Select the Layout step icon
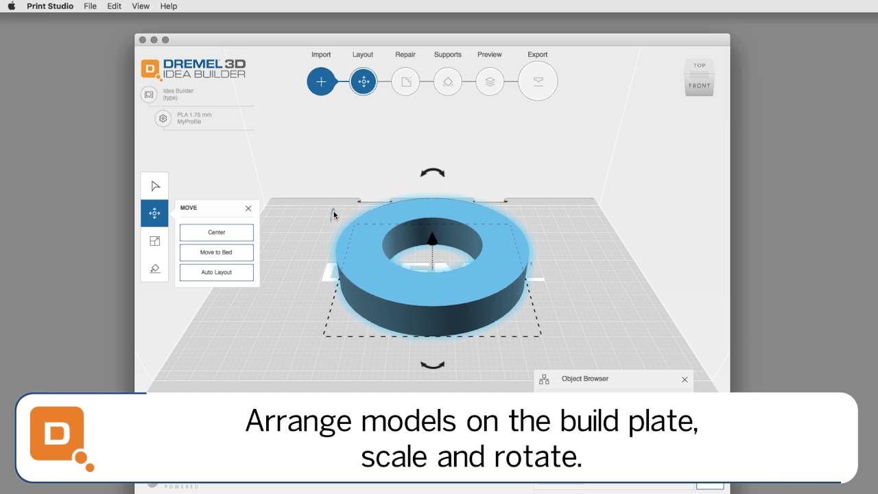The height and width of the screenshot is (494, 878). click(363, 82)
